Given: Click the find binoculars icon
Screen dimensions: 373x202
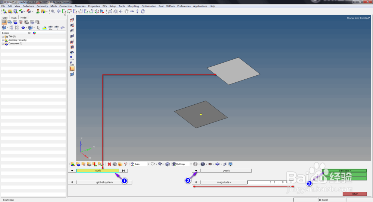Looking at the screenshot, I should 72,52.
